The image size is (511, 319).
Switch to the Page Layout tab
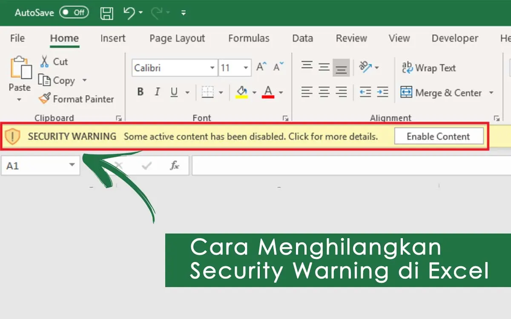[177, 38]
